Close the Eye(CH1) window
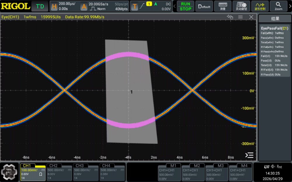 [251, 17]
